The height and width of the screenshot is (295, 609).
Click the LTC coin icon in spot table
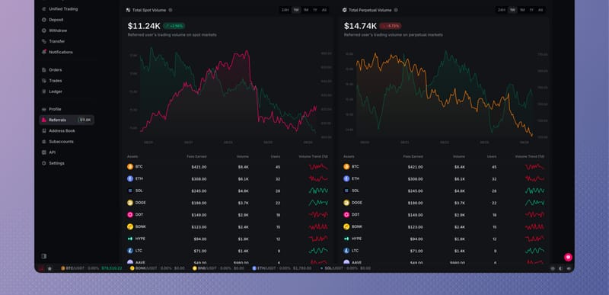tap(130, 251)
